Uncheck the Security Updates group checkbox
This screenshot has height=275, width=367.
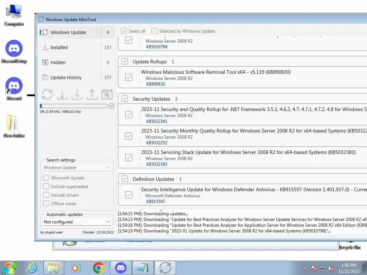point(124,99)
